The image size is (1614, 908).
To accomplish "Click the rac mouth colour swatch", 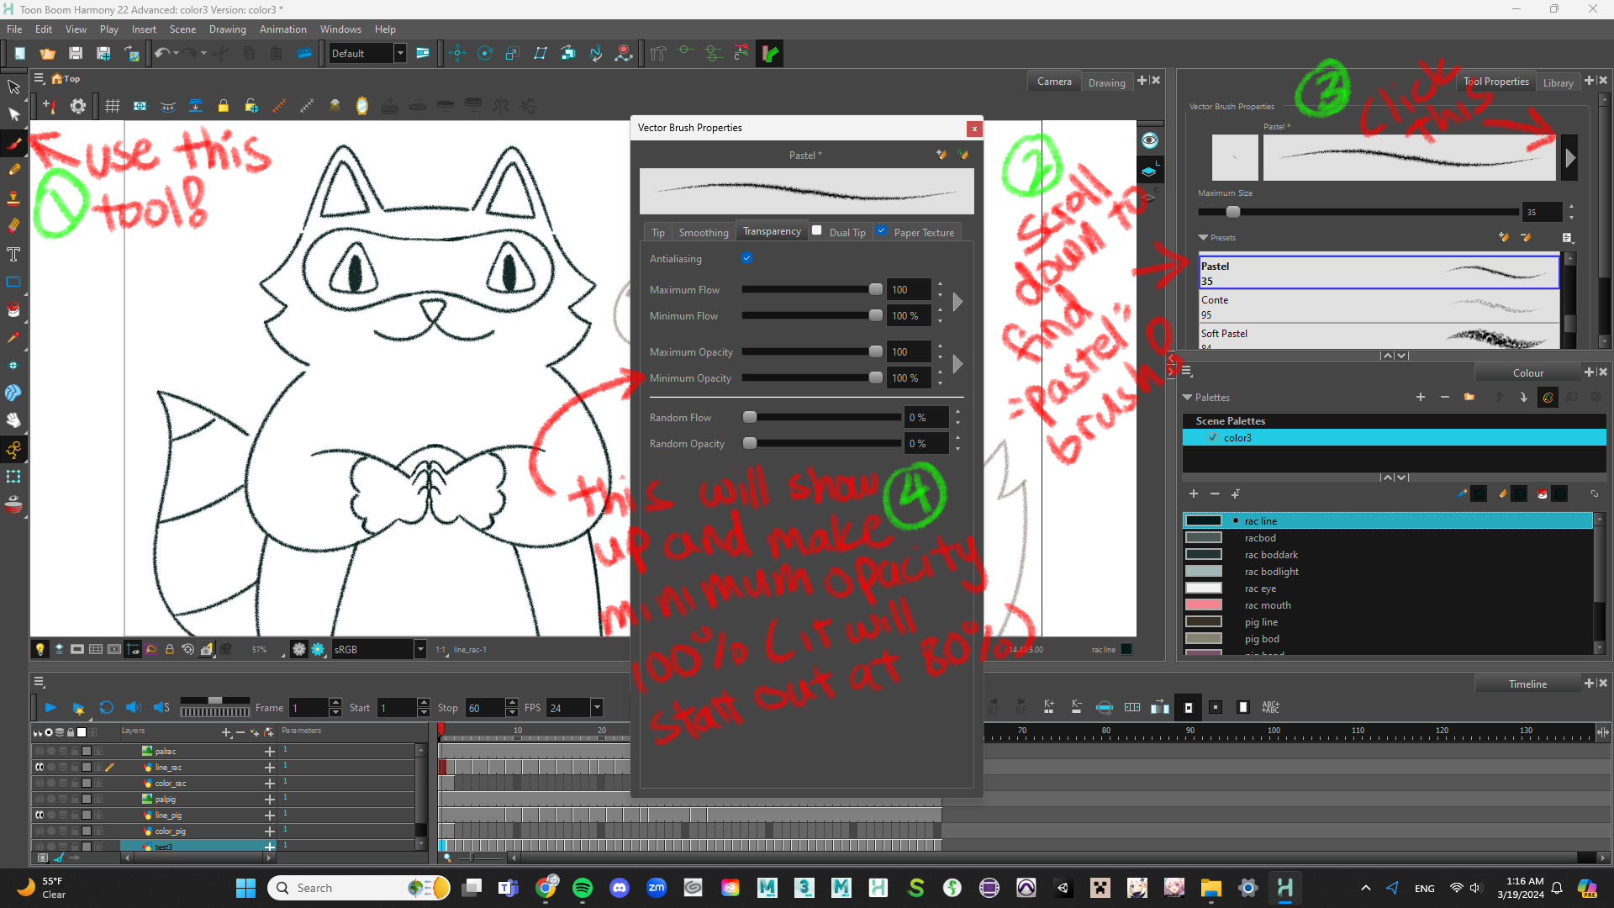I will [x=1203, y=605].
